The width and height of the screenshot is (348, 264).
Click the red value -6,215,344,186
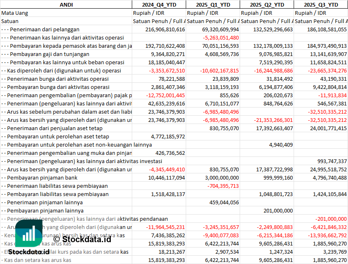pyautogui.click(x=275, y=235)
